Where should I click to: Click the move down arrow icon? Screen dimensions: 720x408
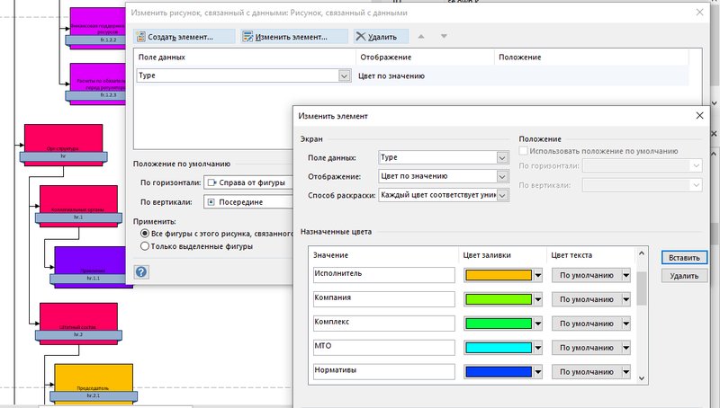[x=444, y=37]
